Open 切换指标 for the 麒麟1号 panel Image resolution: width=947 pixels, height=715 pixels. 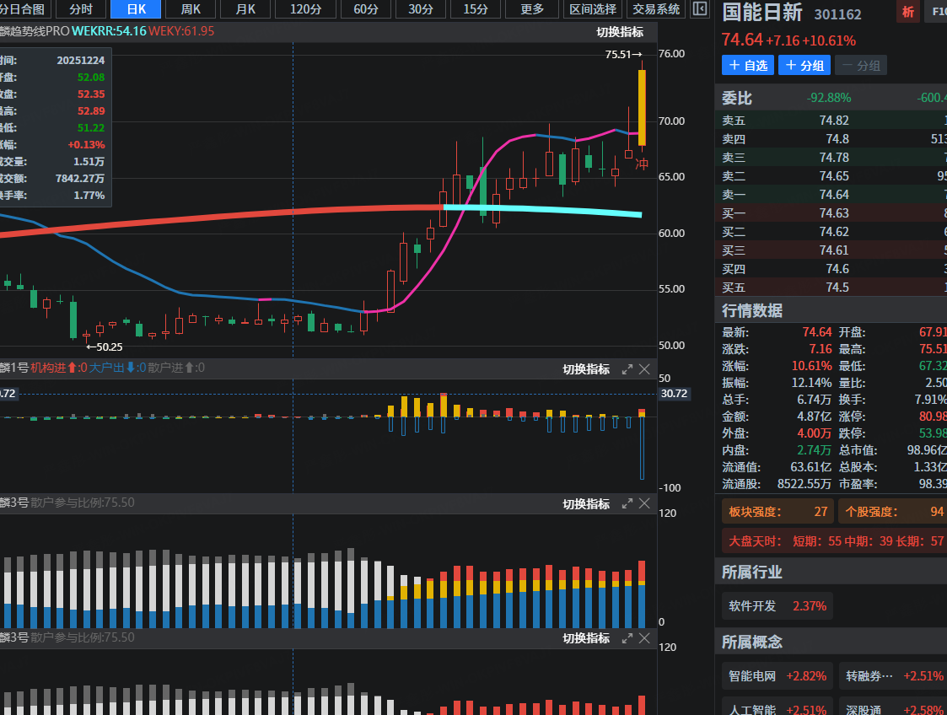click(x=586, y=369)
